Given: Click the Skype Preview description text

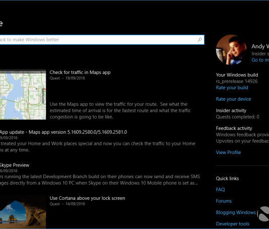Looking at the screenshot, I should coord(100,180).
